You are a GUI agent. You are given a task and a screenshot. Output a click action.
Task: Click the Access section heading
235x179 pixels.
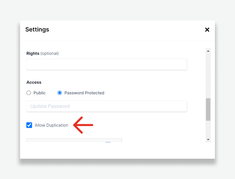point(34,82)
